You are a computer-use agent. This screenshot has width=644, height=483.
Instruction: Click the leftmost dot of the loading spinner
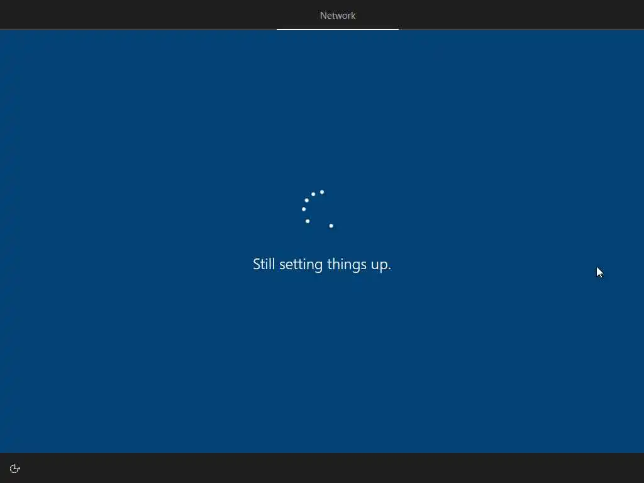pos(304,209)
